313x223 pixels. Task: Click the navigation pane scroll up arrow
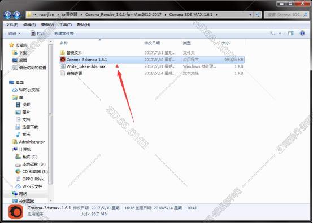pos(51,42)
